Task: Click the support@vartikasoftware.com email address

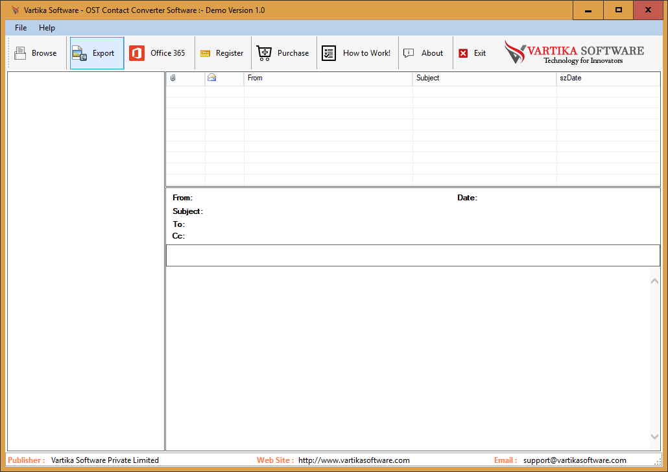Action: [575, 460]
